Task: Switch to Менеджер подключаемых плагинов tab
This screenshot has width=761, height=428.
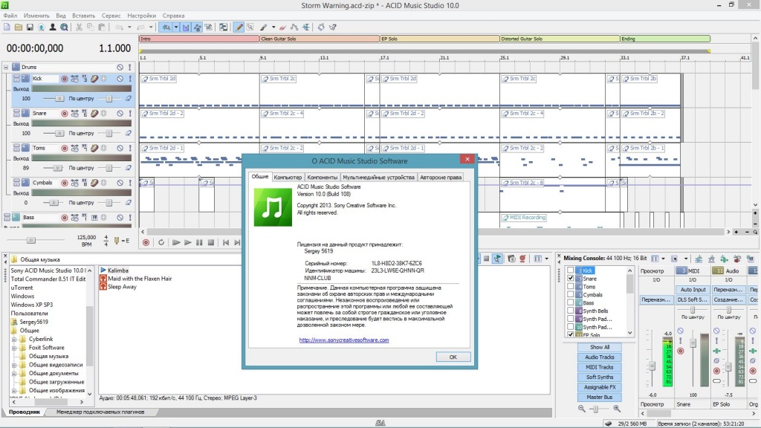Action: (x=100, y=412)
